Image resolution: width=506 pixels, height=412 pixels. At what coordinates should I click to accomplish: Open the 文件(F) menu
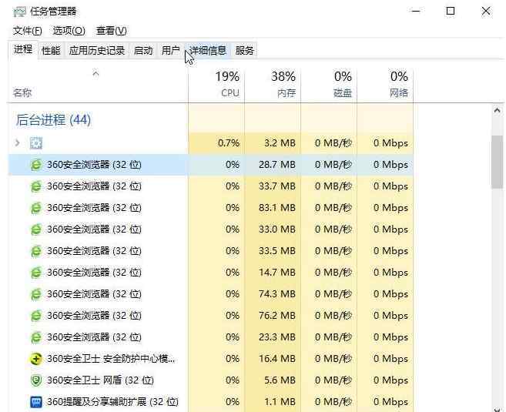(28, 31)
